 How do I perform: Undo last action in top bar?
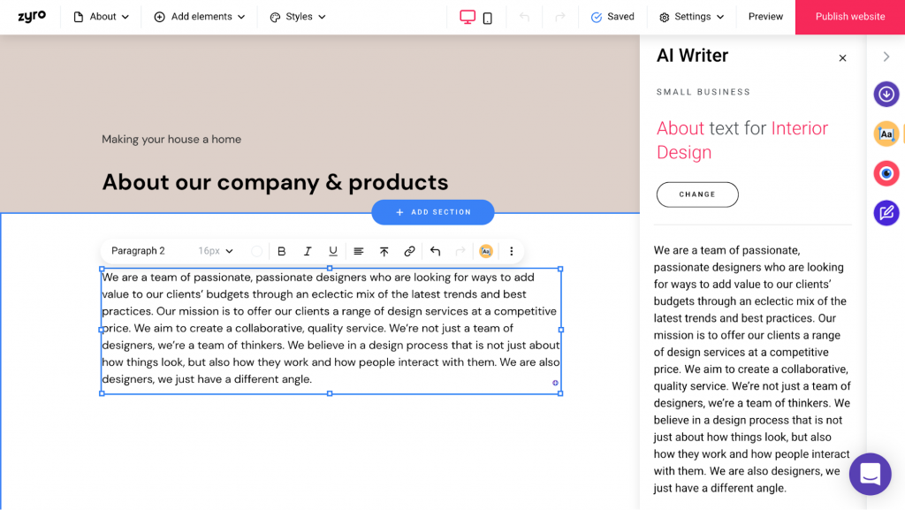pos(524,17)
